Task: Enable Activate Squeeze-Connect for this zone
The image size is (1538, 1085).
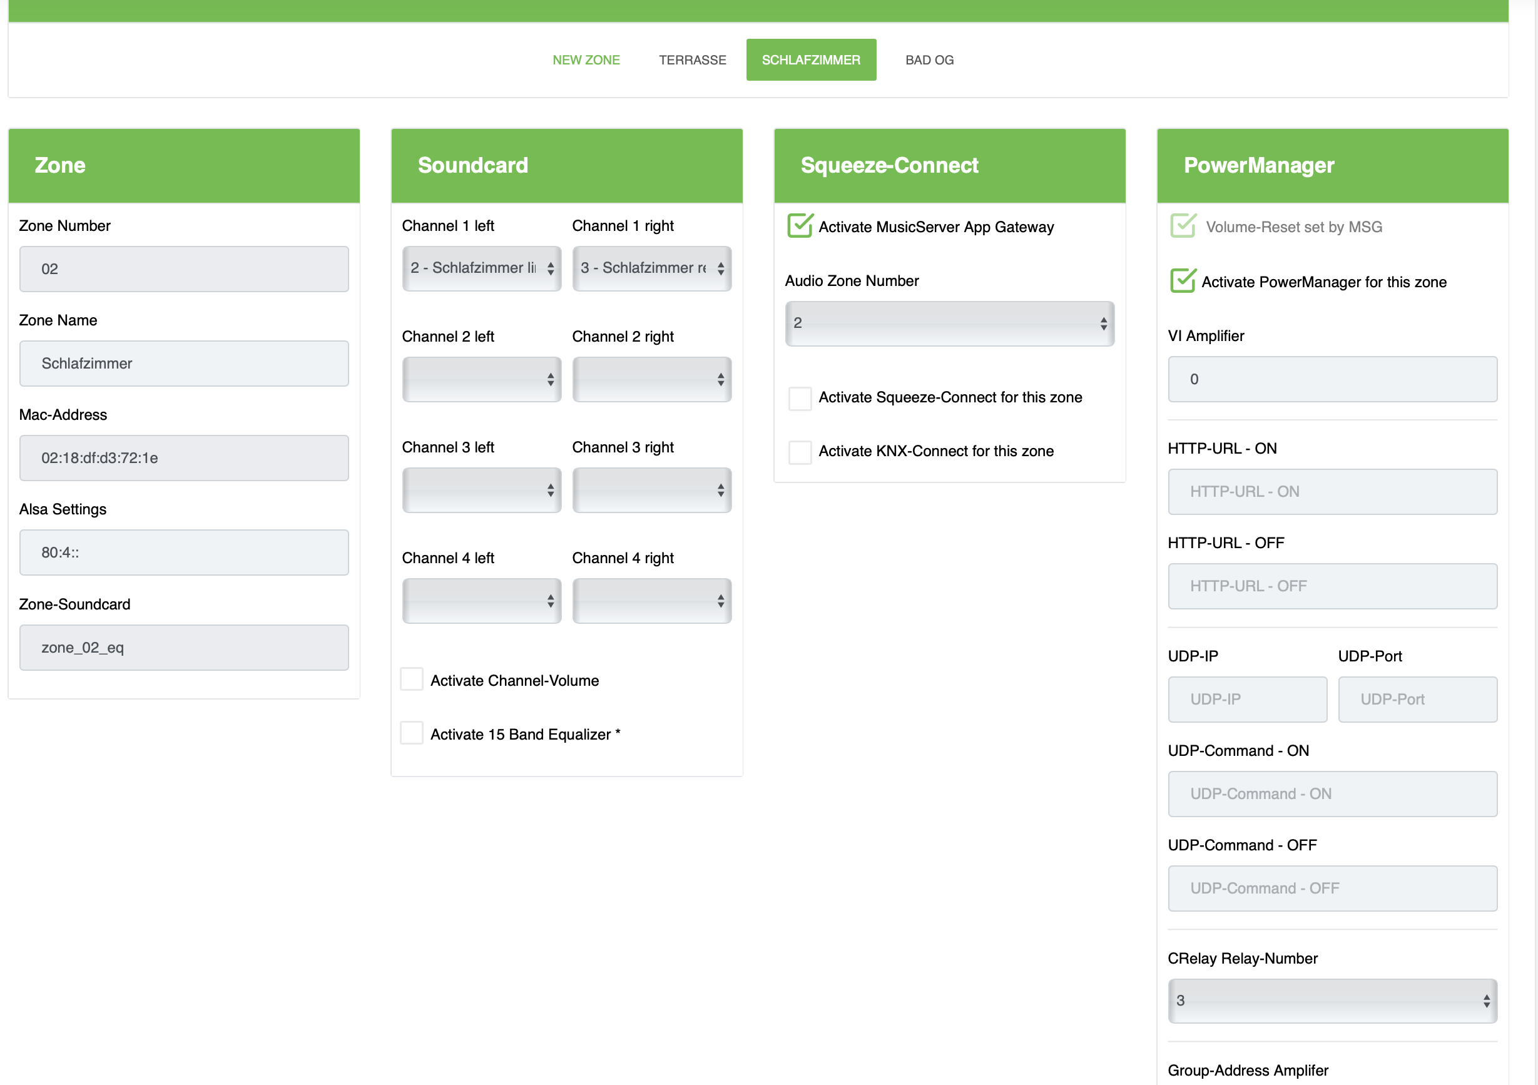Action: [799, 398]
